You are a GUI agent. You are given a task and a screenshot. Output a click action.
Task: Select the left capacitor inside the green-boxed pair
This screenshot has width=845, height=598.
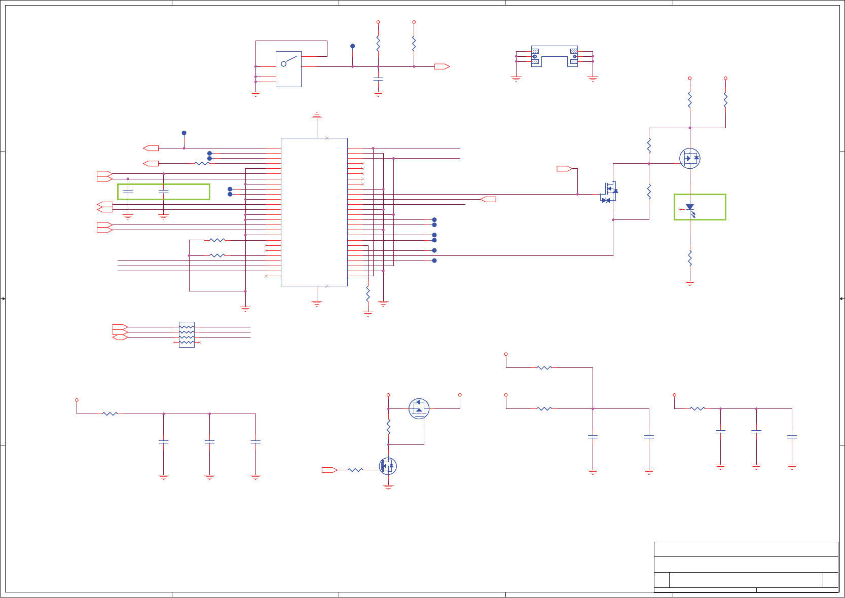128,192
